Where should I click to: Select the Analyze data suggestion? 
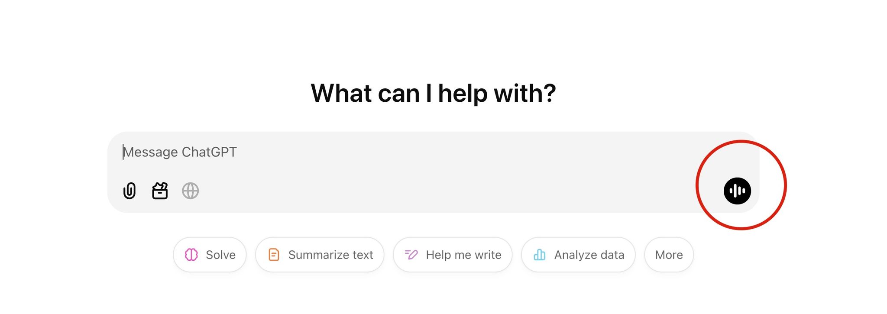(x=578, y=255)
